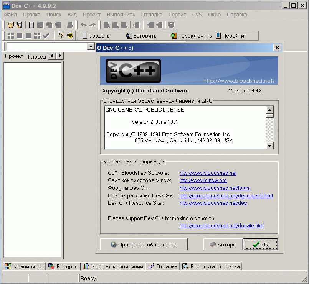Viewport: 309px width, 284px height.
Task: Click the Redo arrow icon
Action: point(93,25)
